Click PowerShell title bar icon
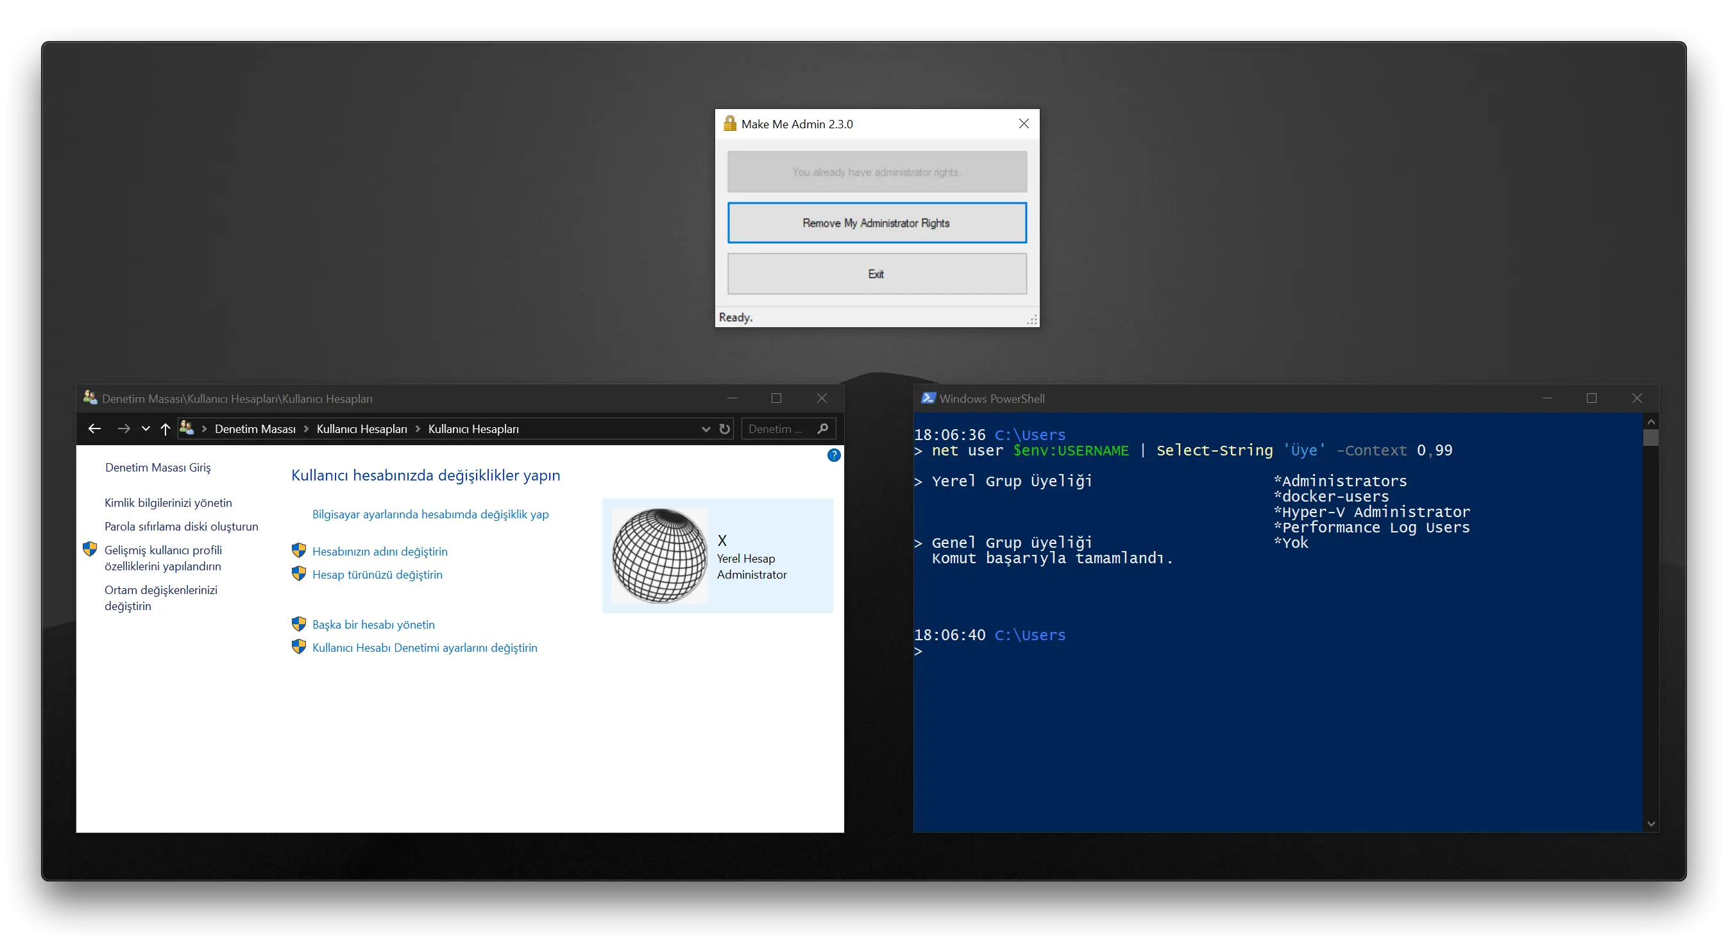The width and height of the screenshot is (1728, 943). pos(928,398)
